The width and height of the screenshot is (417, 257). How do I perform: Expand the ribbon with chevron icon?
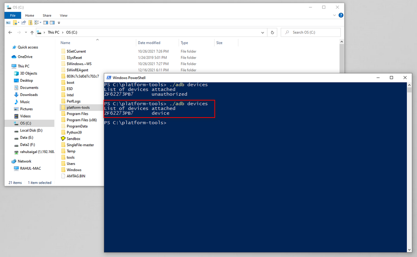335,15
